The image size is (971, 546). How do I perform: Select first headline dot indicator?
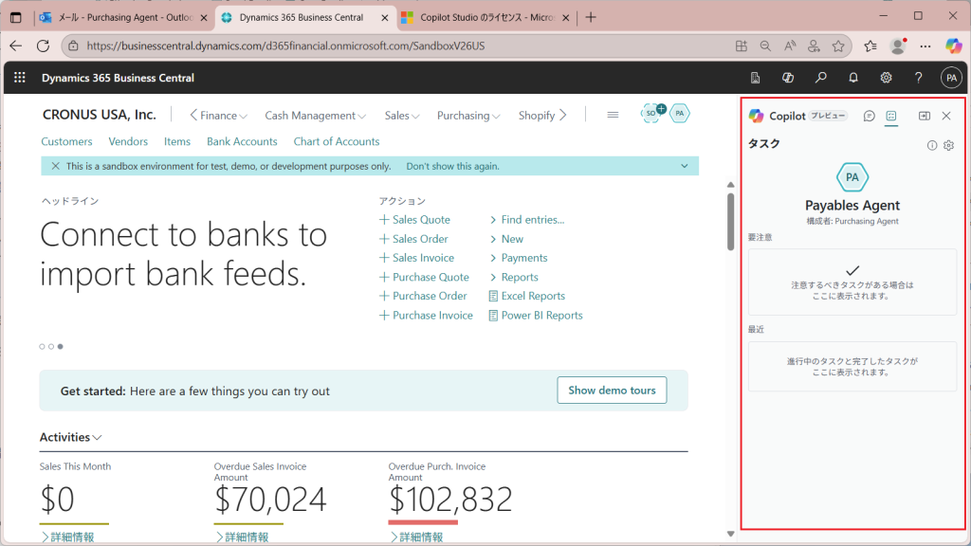[42, 347]
